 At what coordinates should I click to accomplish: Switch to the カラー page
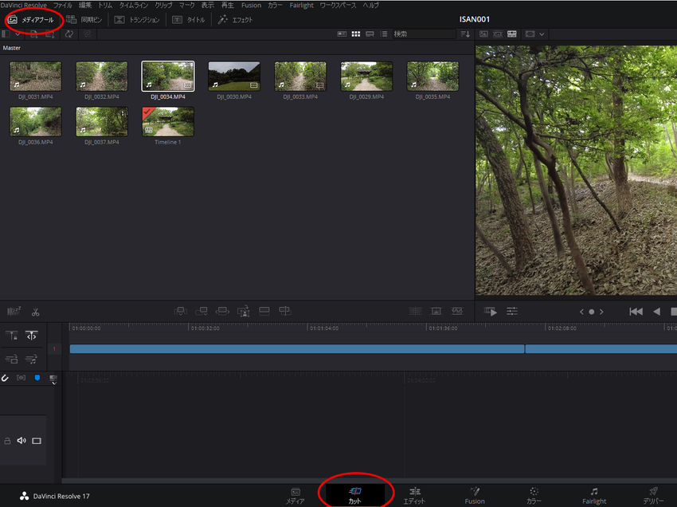pos(534,496)
